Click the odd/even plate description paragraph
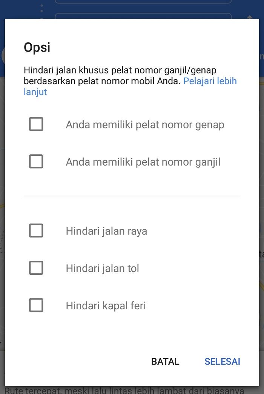Image resolution: width=264 pixels, height=394 pixels. tap(130, 81)
